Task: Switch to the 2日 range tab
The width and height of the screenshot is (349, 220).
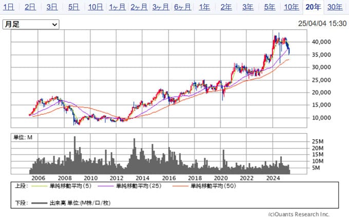Action: [x=30, y=7]
